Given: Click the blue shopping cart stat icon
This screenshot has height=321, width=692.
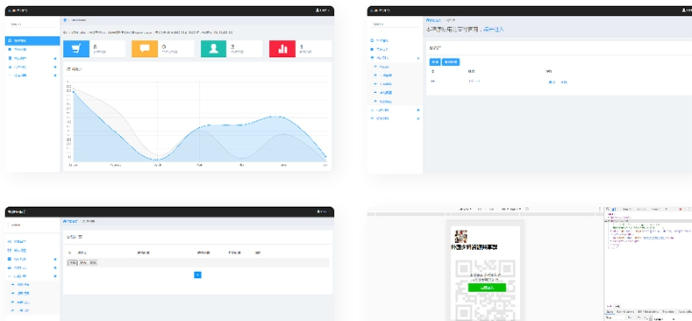Looking at the screenshot, I should tap(76, 48).
